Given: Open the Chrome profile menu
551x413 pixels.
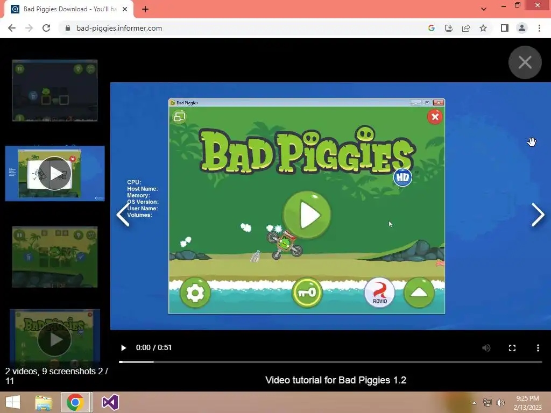Looking at the screenshot, I should coord(522,28).
